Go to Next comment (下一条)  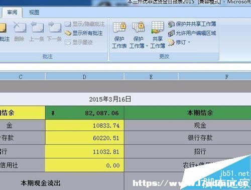(x=54, y=31)
